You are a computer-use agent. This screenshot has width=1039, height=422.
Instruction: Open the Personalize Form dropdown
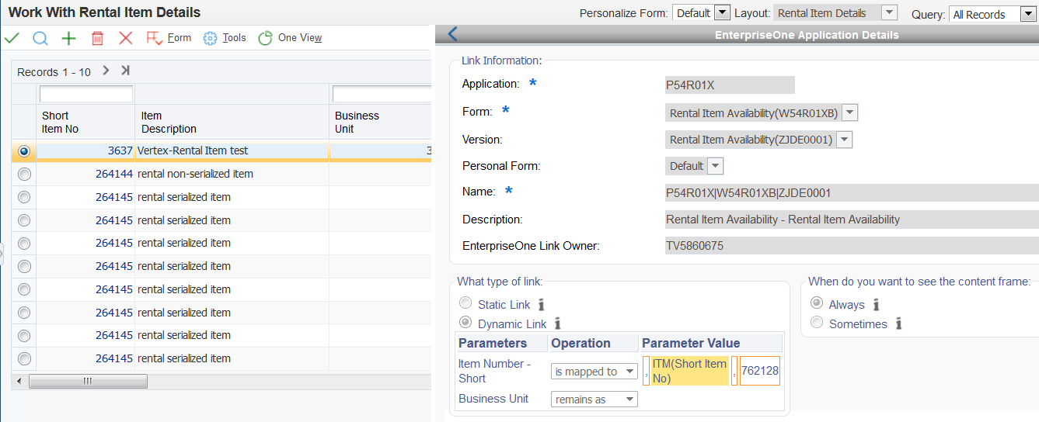[x=722, y=12]
